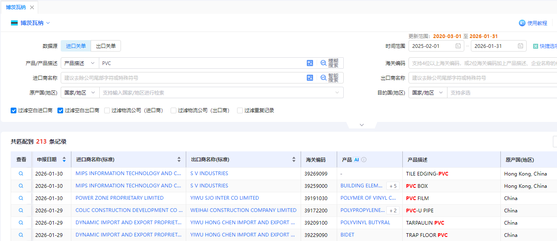Uncheck 过滤空白进口商 checkbox
Viewport: 557px width, 241px height.
pos(14,110)
